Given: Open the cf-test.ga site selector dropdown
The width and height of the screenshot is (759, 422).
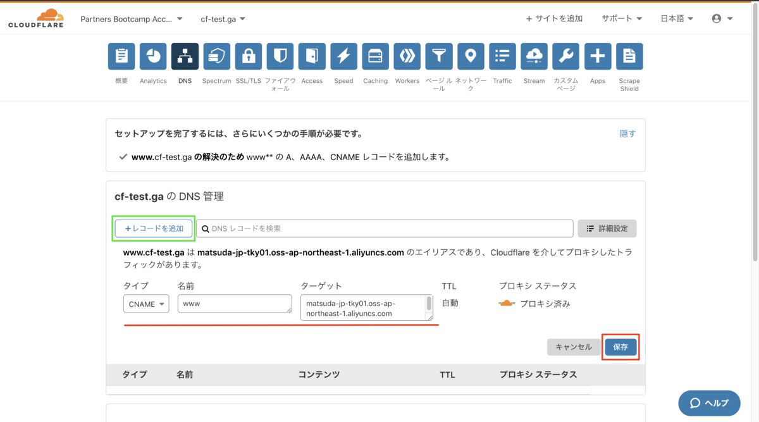Looking at the screenshot, I should (223, 19).
